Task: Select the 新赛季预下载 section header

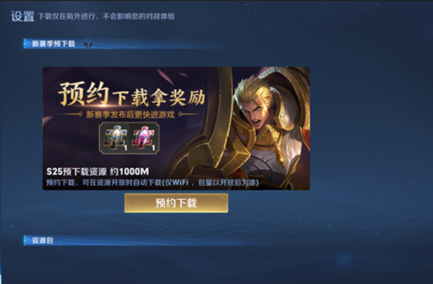Action: click(x=53, y=44)
